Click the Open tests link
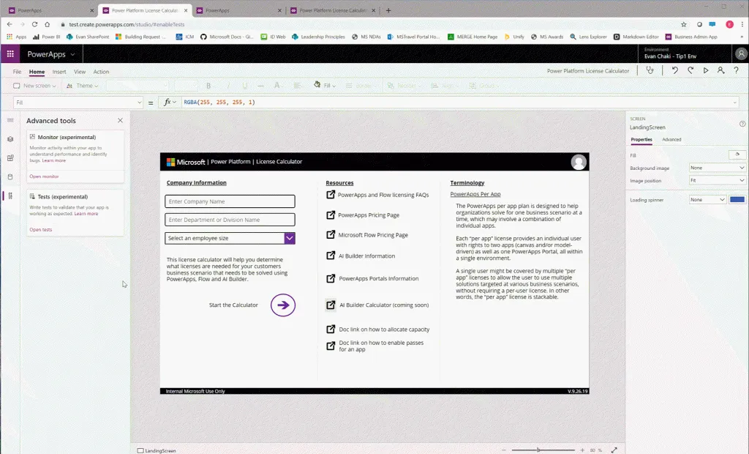749x454 pixels. (x=41, y=230)
